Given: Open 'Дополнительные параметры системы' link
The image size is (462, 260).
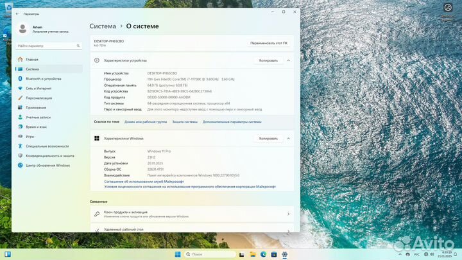Looking at the screenshot, I should [x=232, y=122].
